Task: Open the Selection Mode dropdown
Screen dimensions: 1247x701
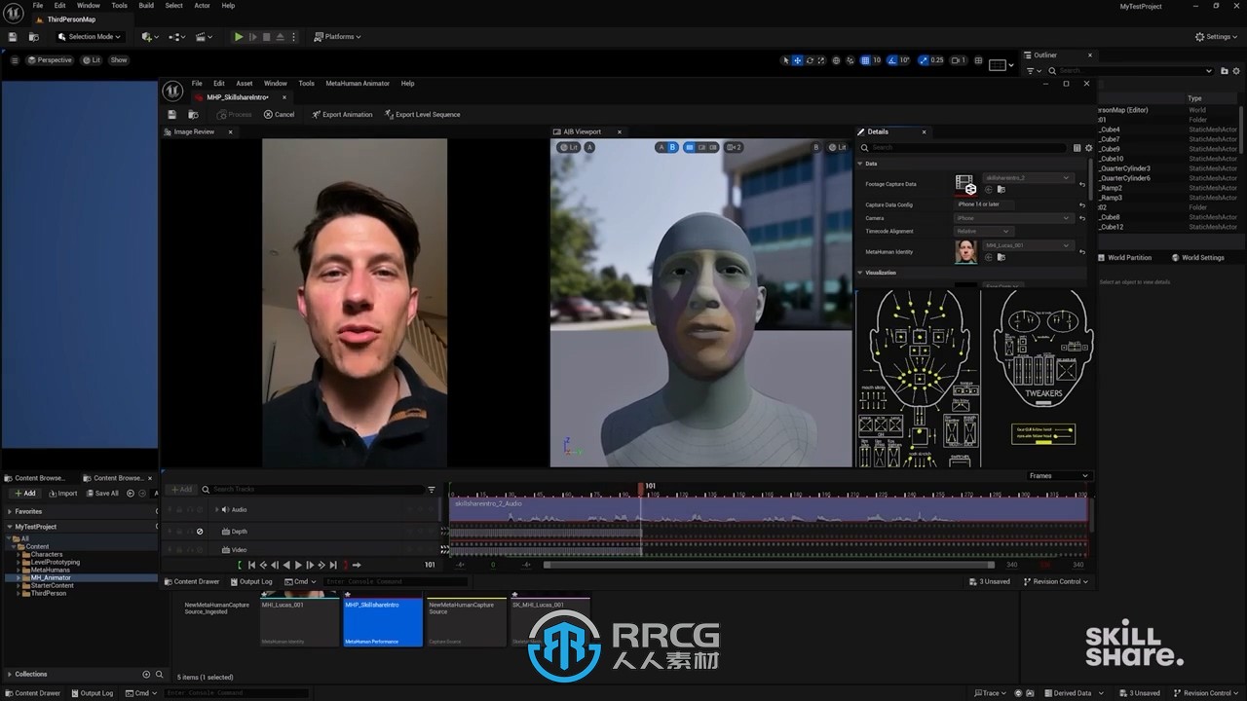Action: coord(89,37)
